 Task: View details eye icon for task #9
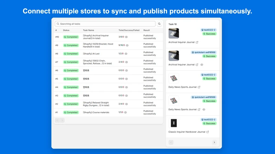[x=127, y=45]
